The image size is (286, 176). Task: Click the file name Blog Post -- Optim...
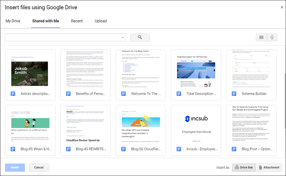coord(257,149)
